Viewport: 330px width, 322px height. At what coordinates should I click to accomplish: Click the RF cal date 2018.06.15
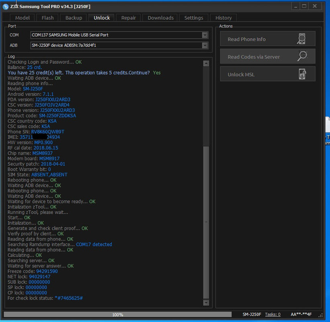coord(46,148)
